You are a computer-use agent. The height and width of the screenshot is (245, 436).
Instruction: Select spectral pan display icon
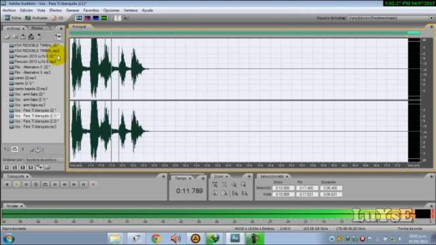[x=96, y=18]
